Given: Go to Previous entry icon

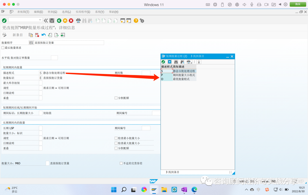Looking at the screenshot, I should [50, 35].
